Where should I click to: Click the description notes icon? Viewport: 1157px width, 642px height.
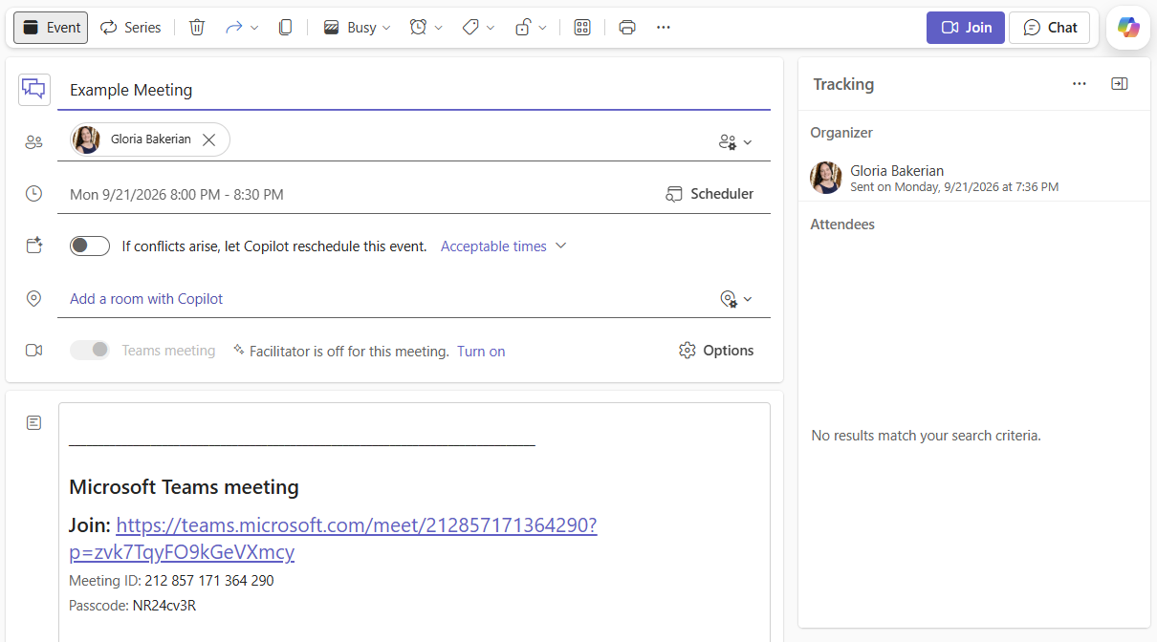(34, 422)
